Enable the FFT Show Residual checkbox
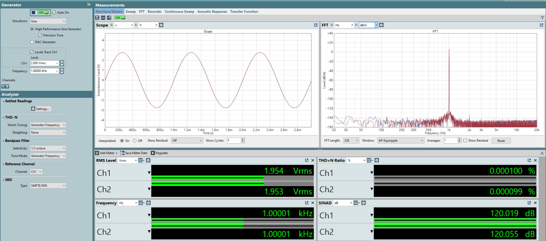The image size is (546, 241). [x=465, y=140]
